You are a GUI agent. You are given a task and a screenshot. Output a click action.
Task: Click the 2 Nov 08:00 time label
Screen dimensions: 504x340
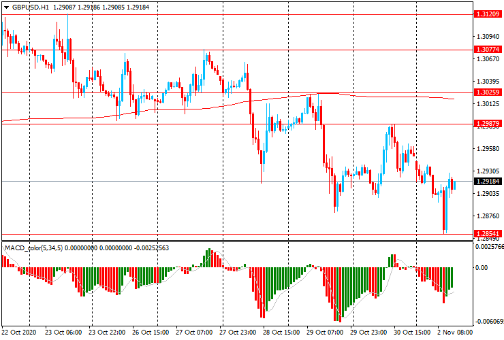coord(455,332)
